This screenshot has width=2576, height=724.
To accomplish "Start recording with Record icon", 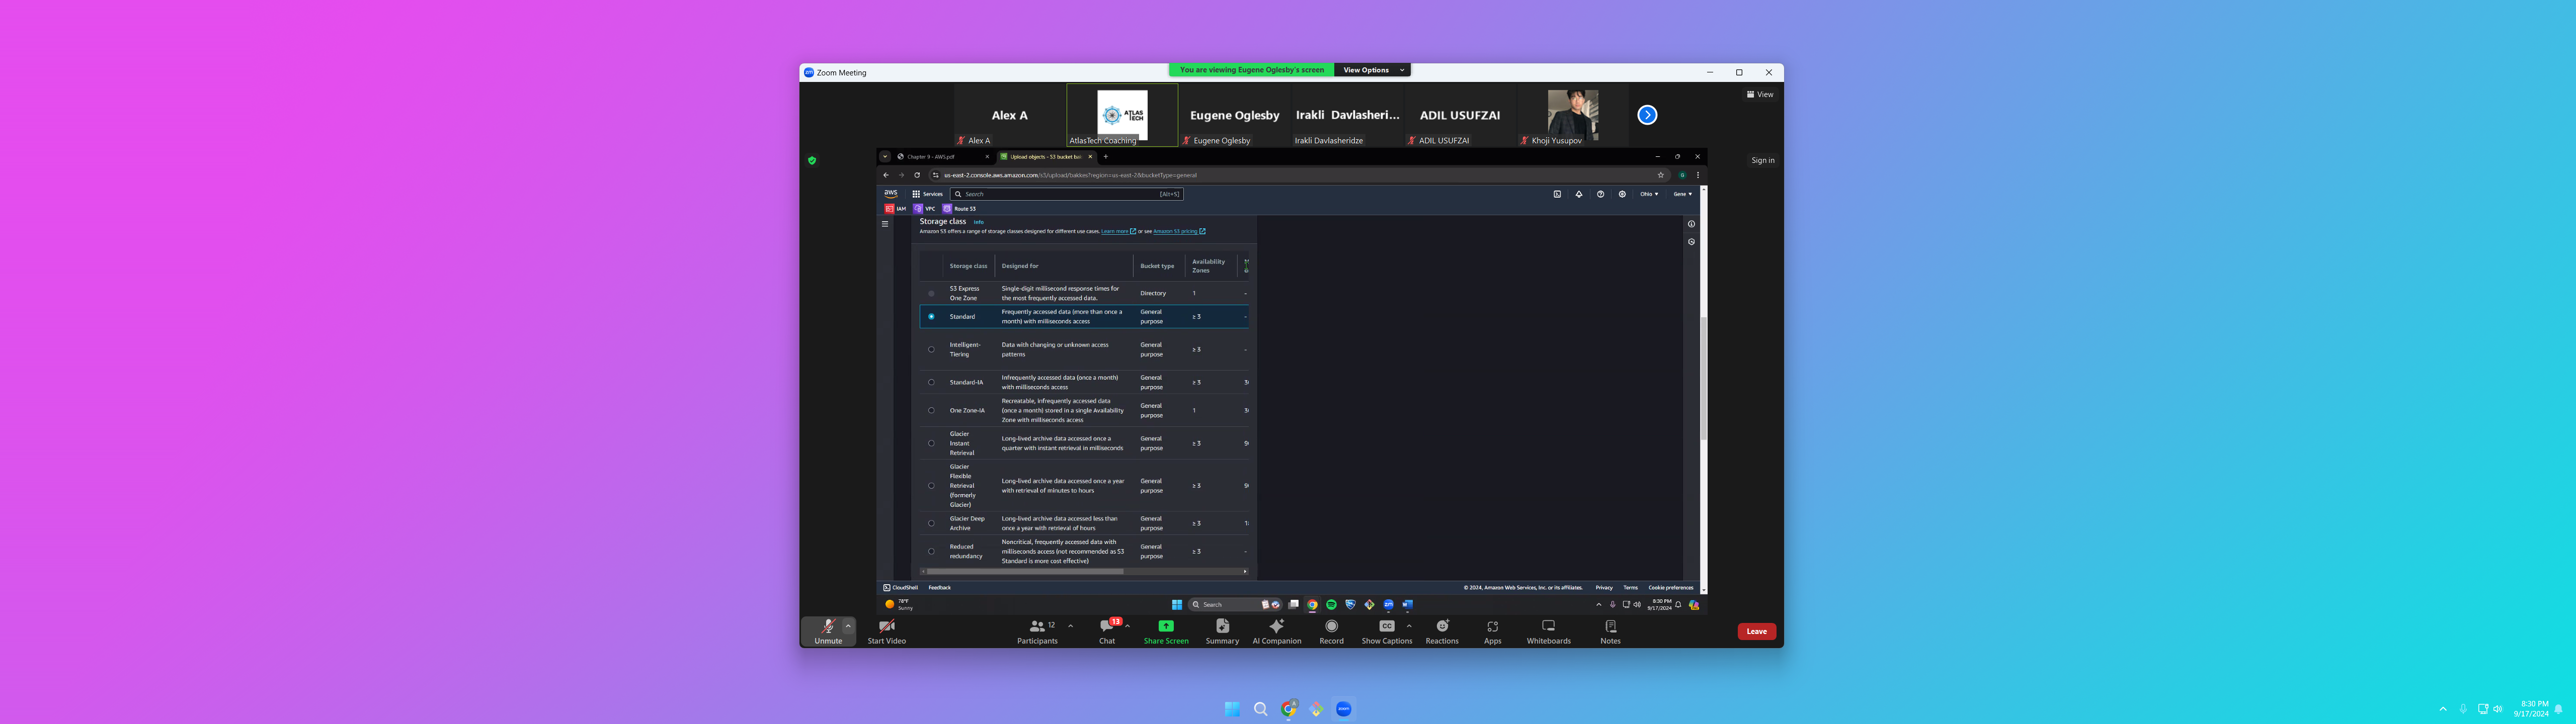I will (x=1331, y=626).
